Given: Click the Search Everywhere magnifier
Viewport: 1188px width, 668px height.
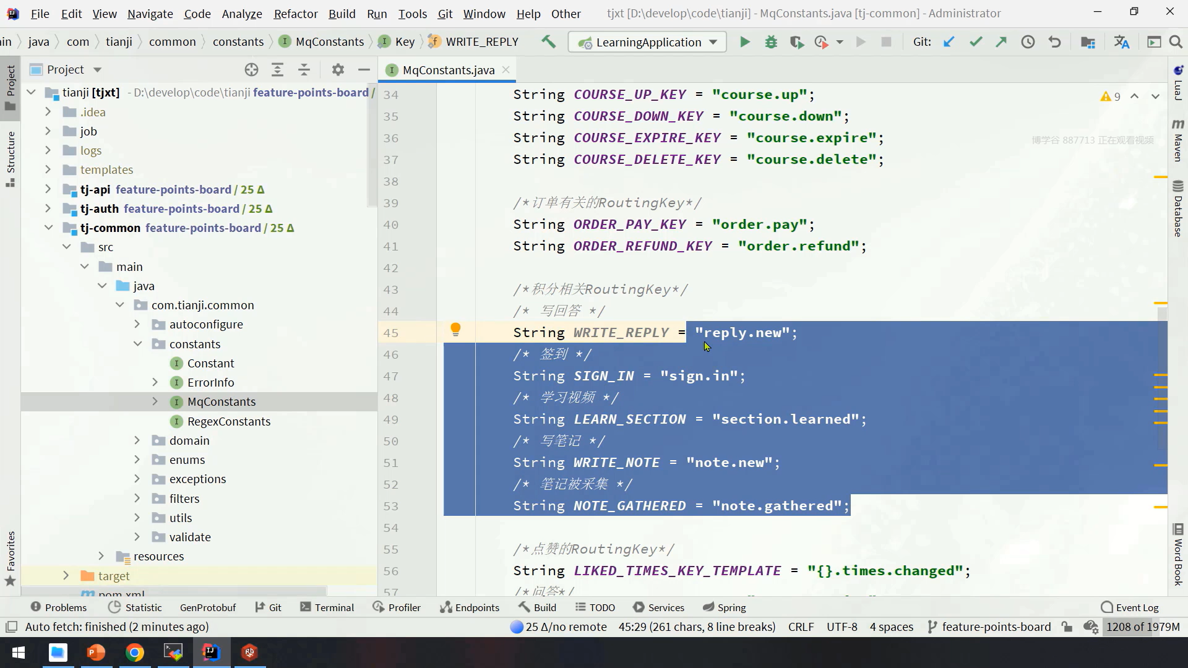Looking at the screenshot, I should point(1176,42).
